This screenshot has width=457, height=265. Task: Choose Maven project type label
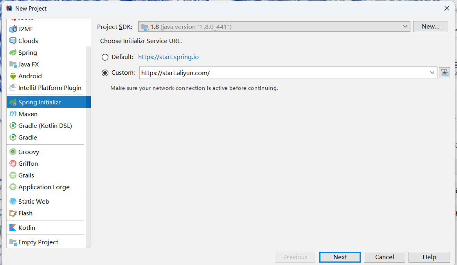(x=28, y=114)
